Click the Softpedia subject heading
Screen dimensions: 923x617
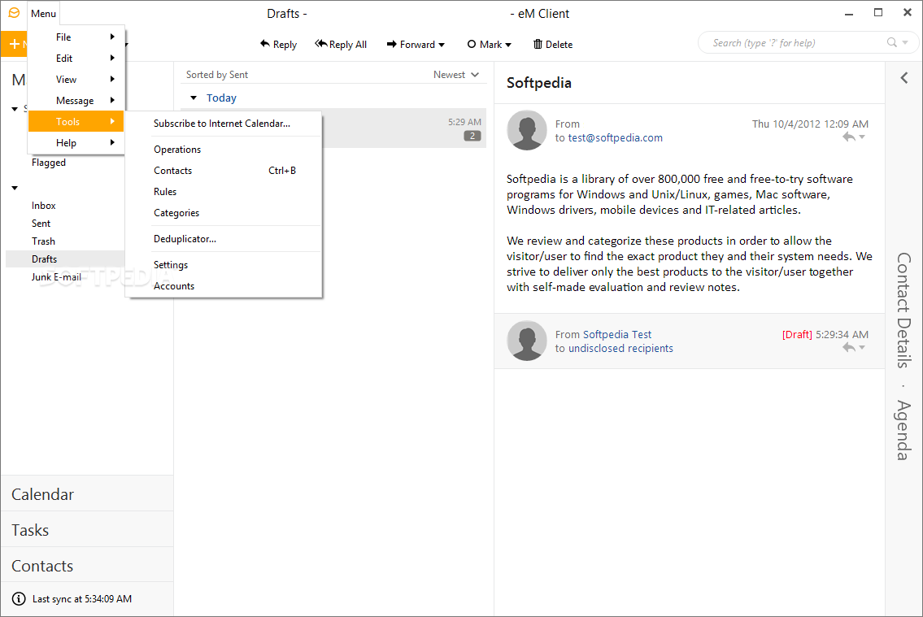click(x=538, y=83)
